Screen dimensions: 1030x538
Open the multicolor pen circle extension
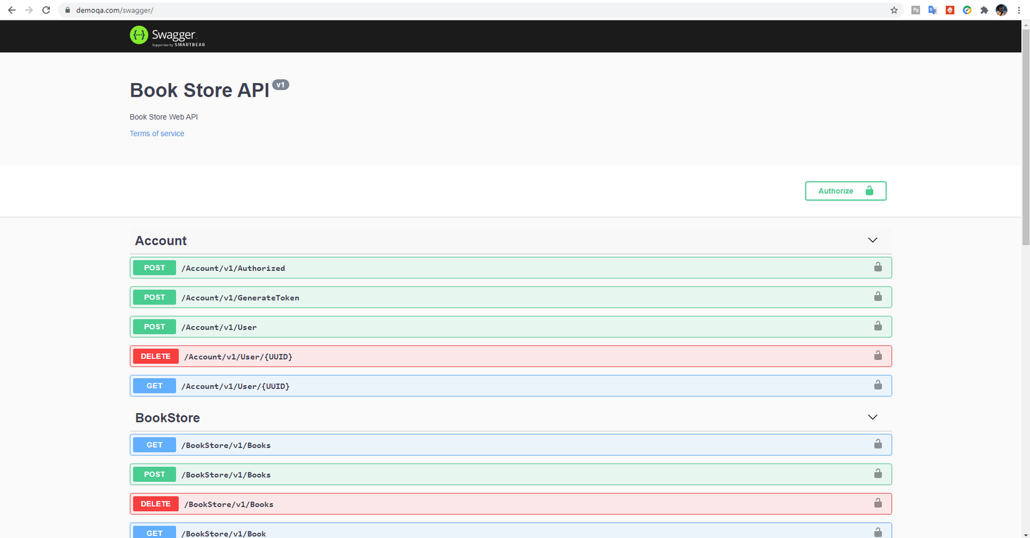pos(967,10)
